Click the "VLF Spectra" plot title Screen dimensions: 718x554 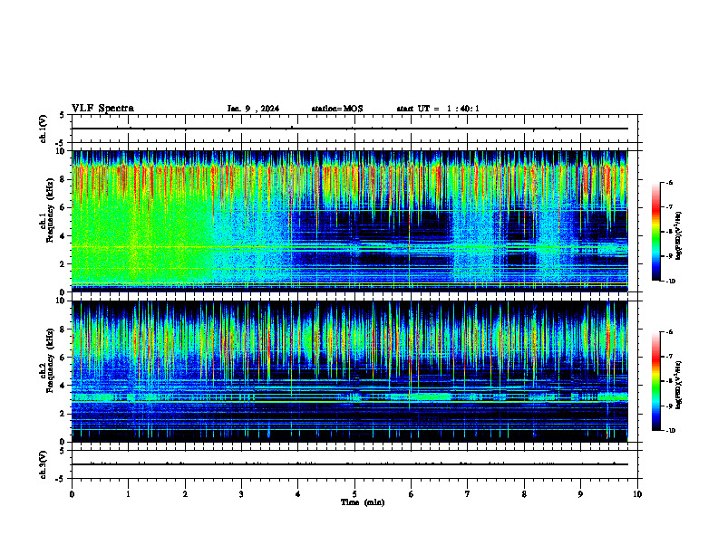coord(102,109)
